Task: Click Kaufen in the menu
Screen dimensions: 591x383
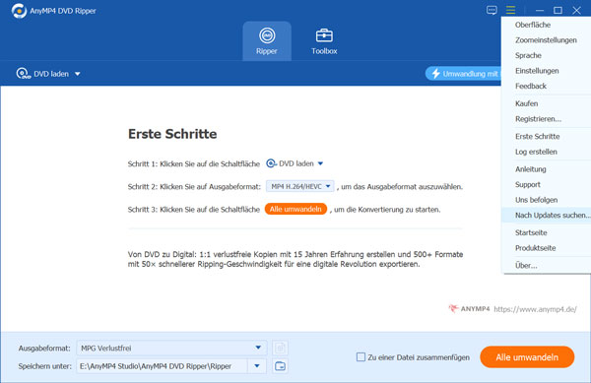Action: (x=527, y=103)
